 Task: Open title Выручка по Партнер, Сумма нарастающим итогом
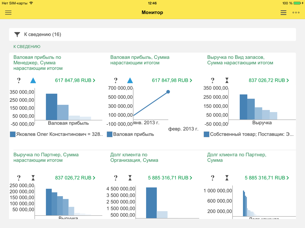tap(46, 157)
